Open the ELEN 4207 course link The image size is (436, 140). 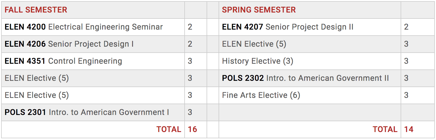click(243, 27)
